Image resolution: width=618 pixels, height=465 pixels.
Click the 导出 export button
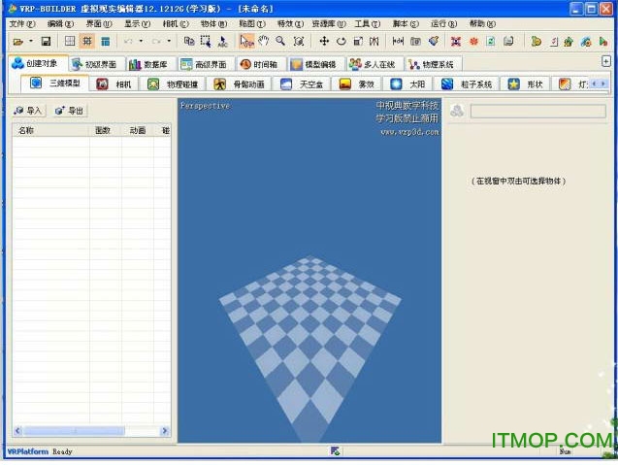tap(70, 111)
